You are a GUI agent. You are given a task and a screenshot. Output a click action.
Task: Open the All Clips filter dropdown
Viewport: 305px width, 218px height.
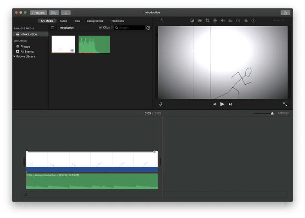pos(106,27)
